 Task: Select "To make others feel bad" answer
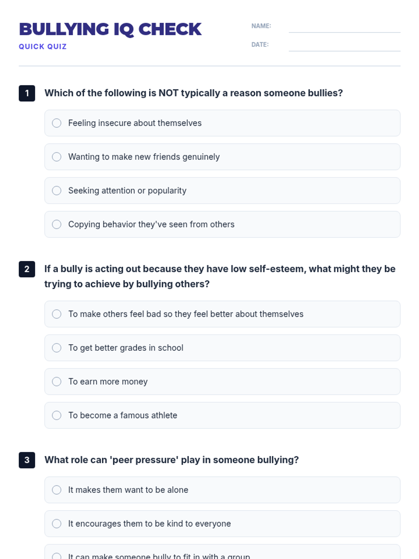tap(57, 314)
